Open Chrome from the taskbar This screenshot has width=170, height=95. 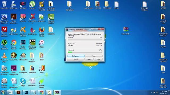(x=42, y=92)
